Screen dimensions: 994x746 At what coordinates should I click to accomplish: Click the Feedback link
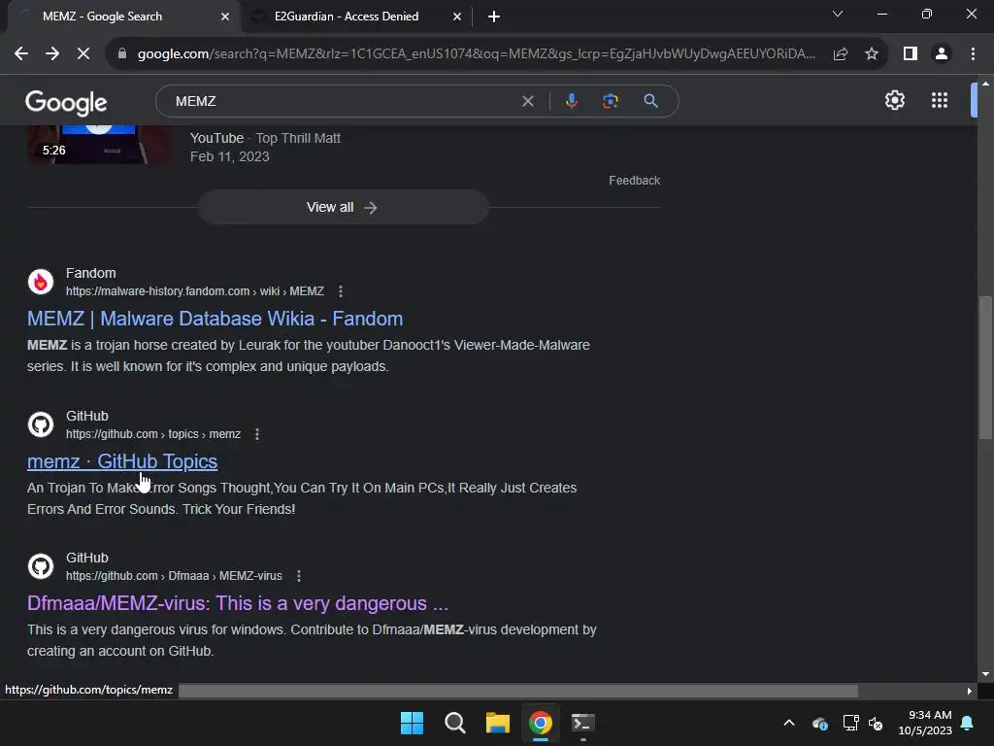point(634,181)
